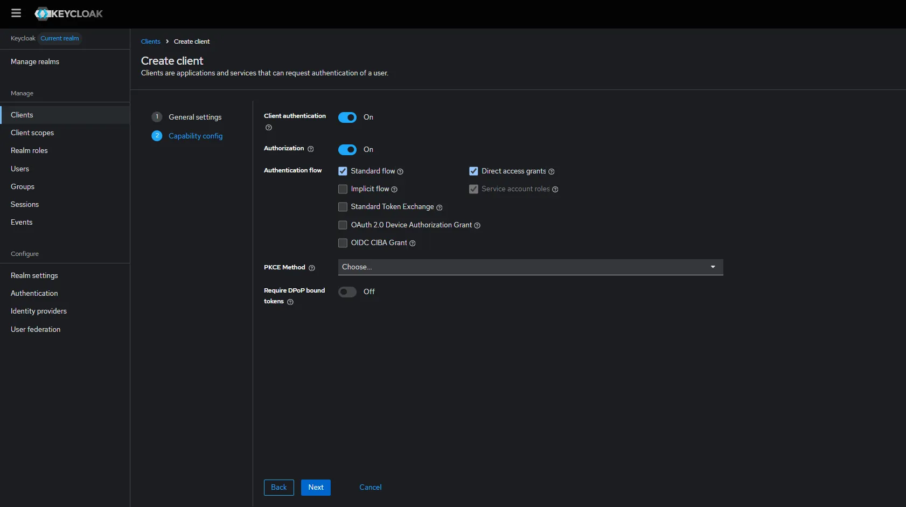Enable Require DPoP bound tokens switch
The height and width of the screenshot is (507, 906).
pos(347,292)
